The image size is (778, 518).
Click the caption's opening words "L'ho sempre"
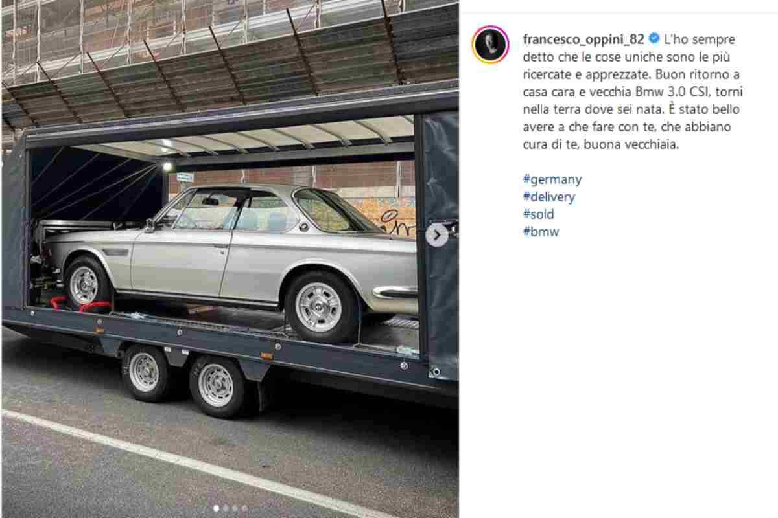tap(700, 39)
